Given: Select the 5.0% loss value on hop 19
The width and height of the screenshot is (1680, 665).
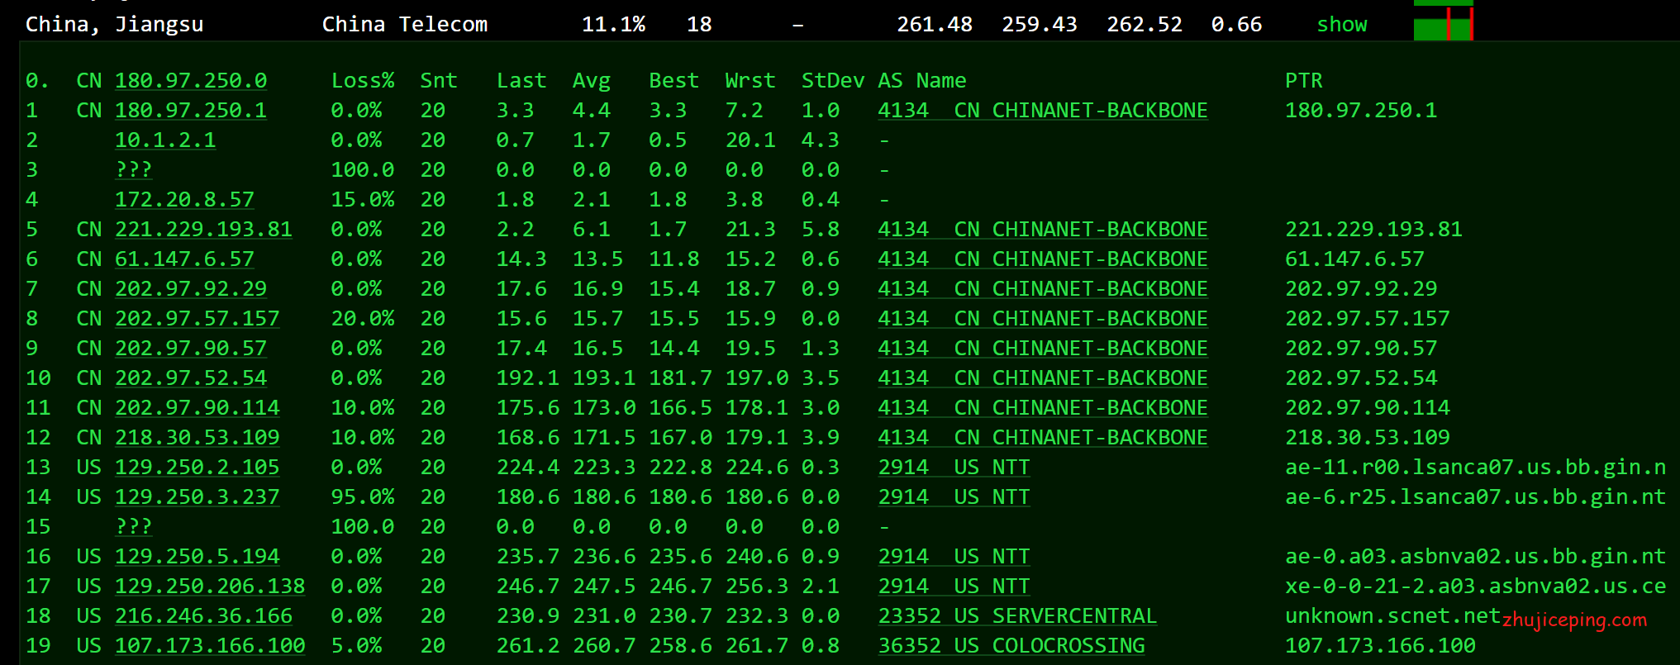Looking at the screenshot, I should [356, 646].
